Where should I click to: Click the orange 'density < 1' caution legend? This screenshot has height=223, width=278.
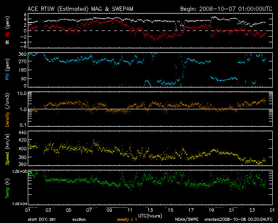coord(125,220)
